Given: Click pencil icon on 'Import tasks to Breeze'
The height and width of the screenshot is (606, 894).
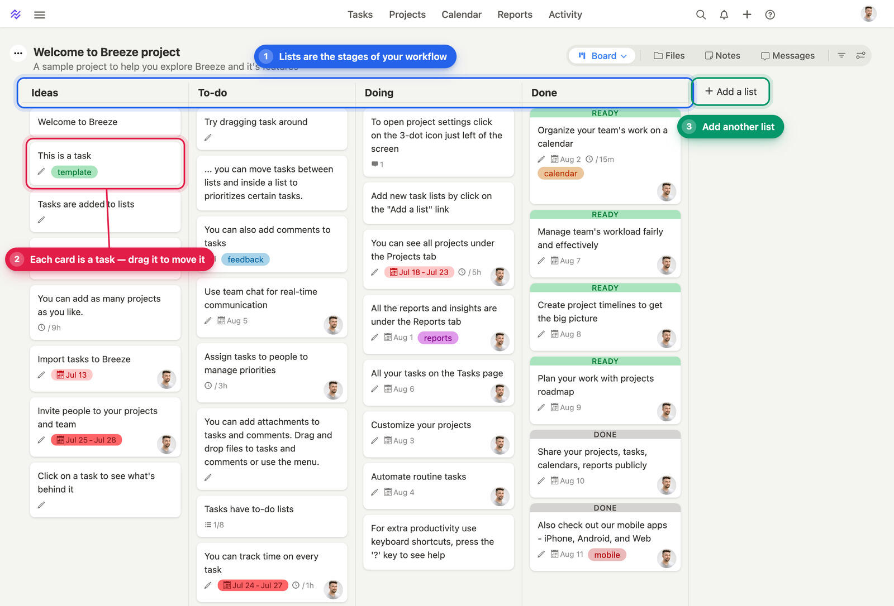Looking at the screenshot, I should coord(41,375).
